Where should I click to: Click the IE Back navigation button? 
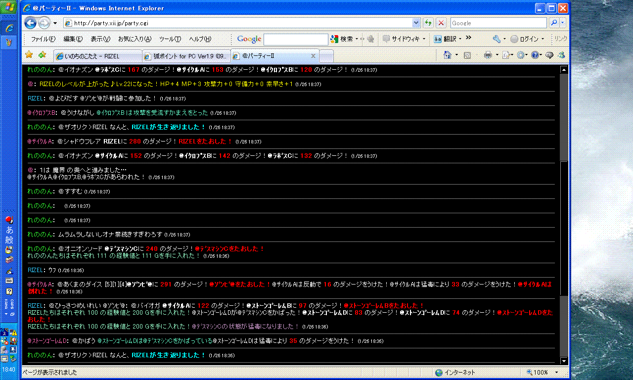coord(30,23)
